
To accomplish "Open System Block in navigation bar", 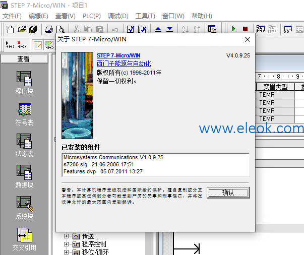I will click(x=24, y=208).
